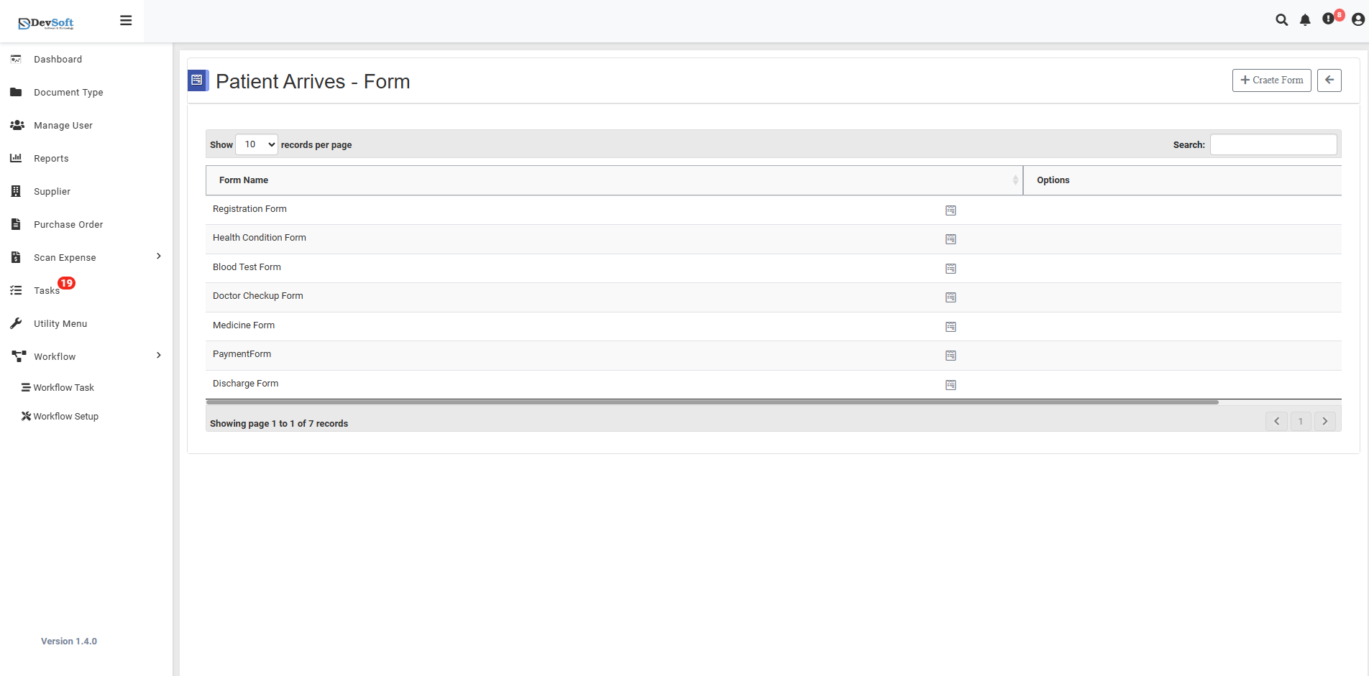Viewport: 1369px width, 676px height.
Task: Click the form icon beside Health Condition Form
Action: pyautogui.click(x=951, y=239)
